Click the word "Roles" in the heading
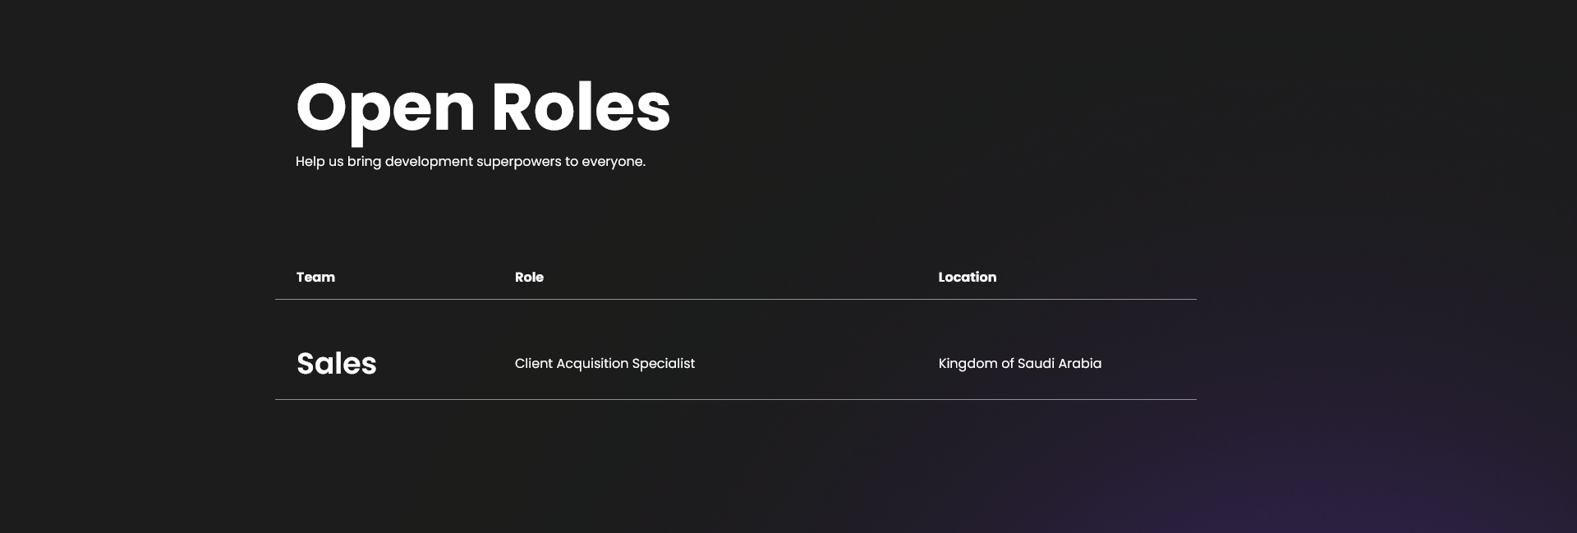 point(581,108)
